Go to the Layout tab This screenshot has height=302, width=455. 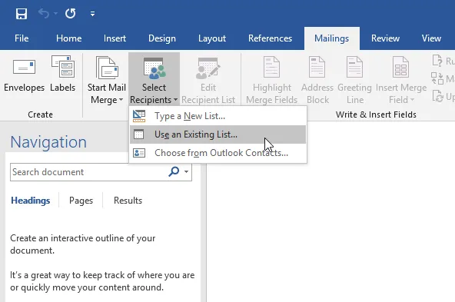pos(212,38)
